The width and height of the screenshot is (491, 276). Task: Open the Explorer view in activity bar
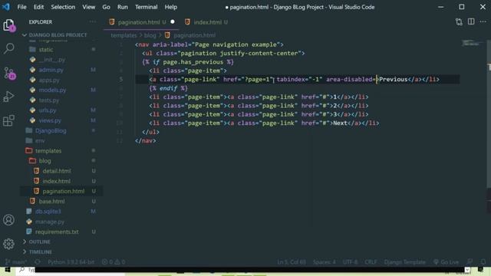point(8,25)
